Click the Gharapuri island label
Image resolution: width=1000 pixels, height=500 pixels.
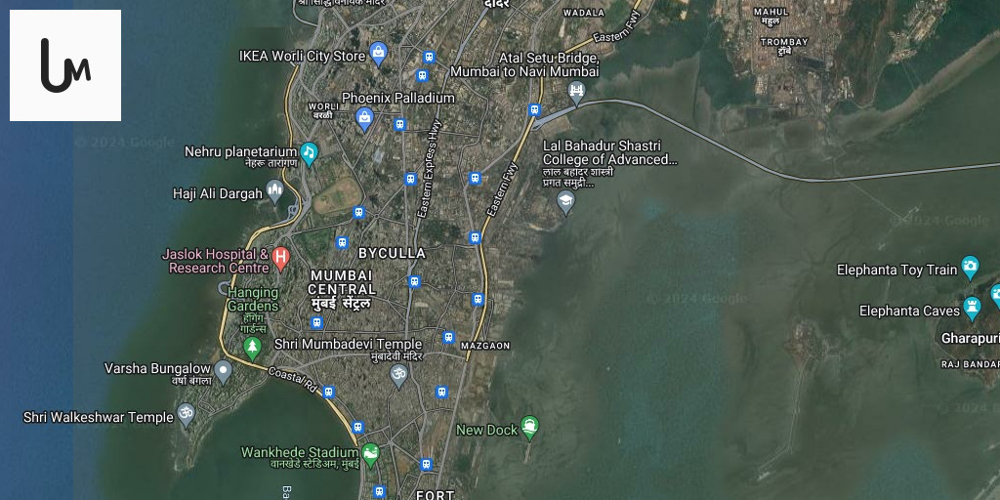[970, 338]
